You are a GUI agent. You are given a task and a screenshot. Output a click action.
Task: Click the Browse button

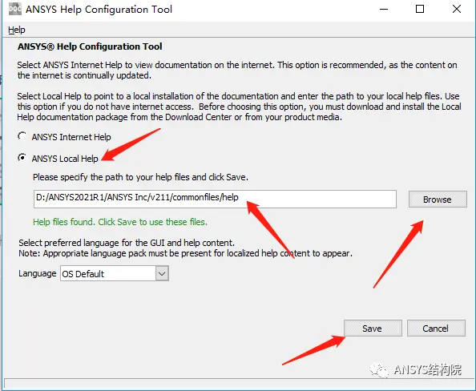coord(438,200)
